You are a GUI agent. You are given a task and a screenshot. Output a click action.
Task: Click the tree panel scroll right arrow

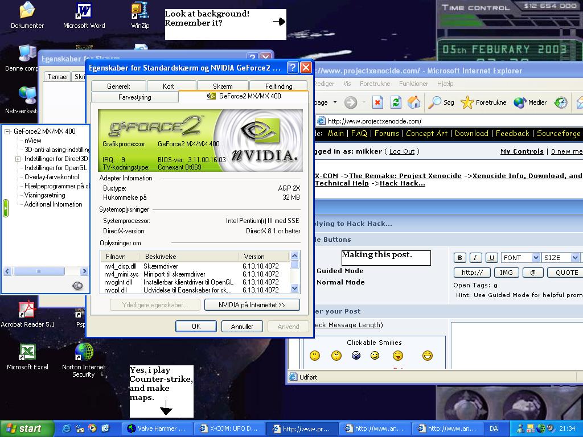point(84,271)
